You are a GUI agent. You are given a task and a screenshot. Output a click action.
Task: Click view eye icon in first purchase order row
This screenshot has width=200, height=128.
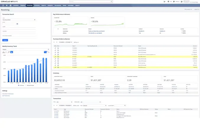[58, 48]
